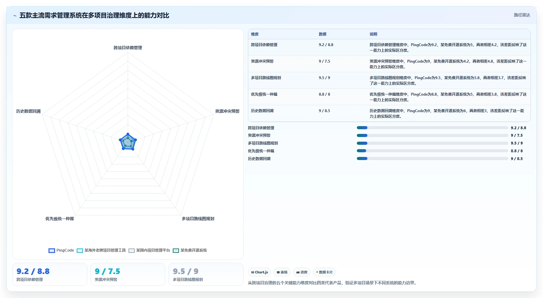Select the 跨项目依赖管理 progress bar
Image resolution: width=543 pixels, height=298 pixels.
[x=433, y=128]
